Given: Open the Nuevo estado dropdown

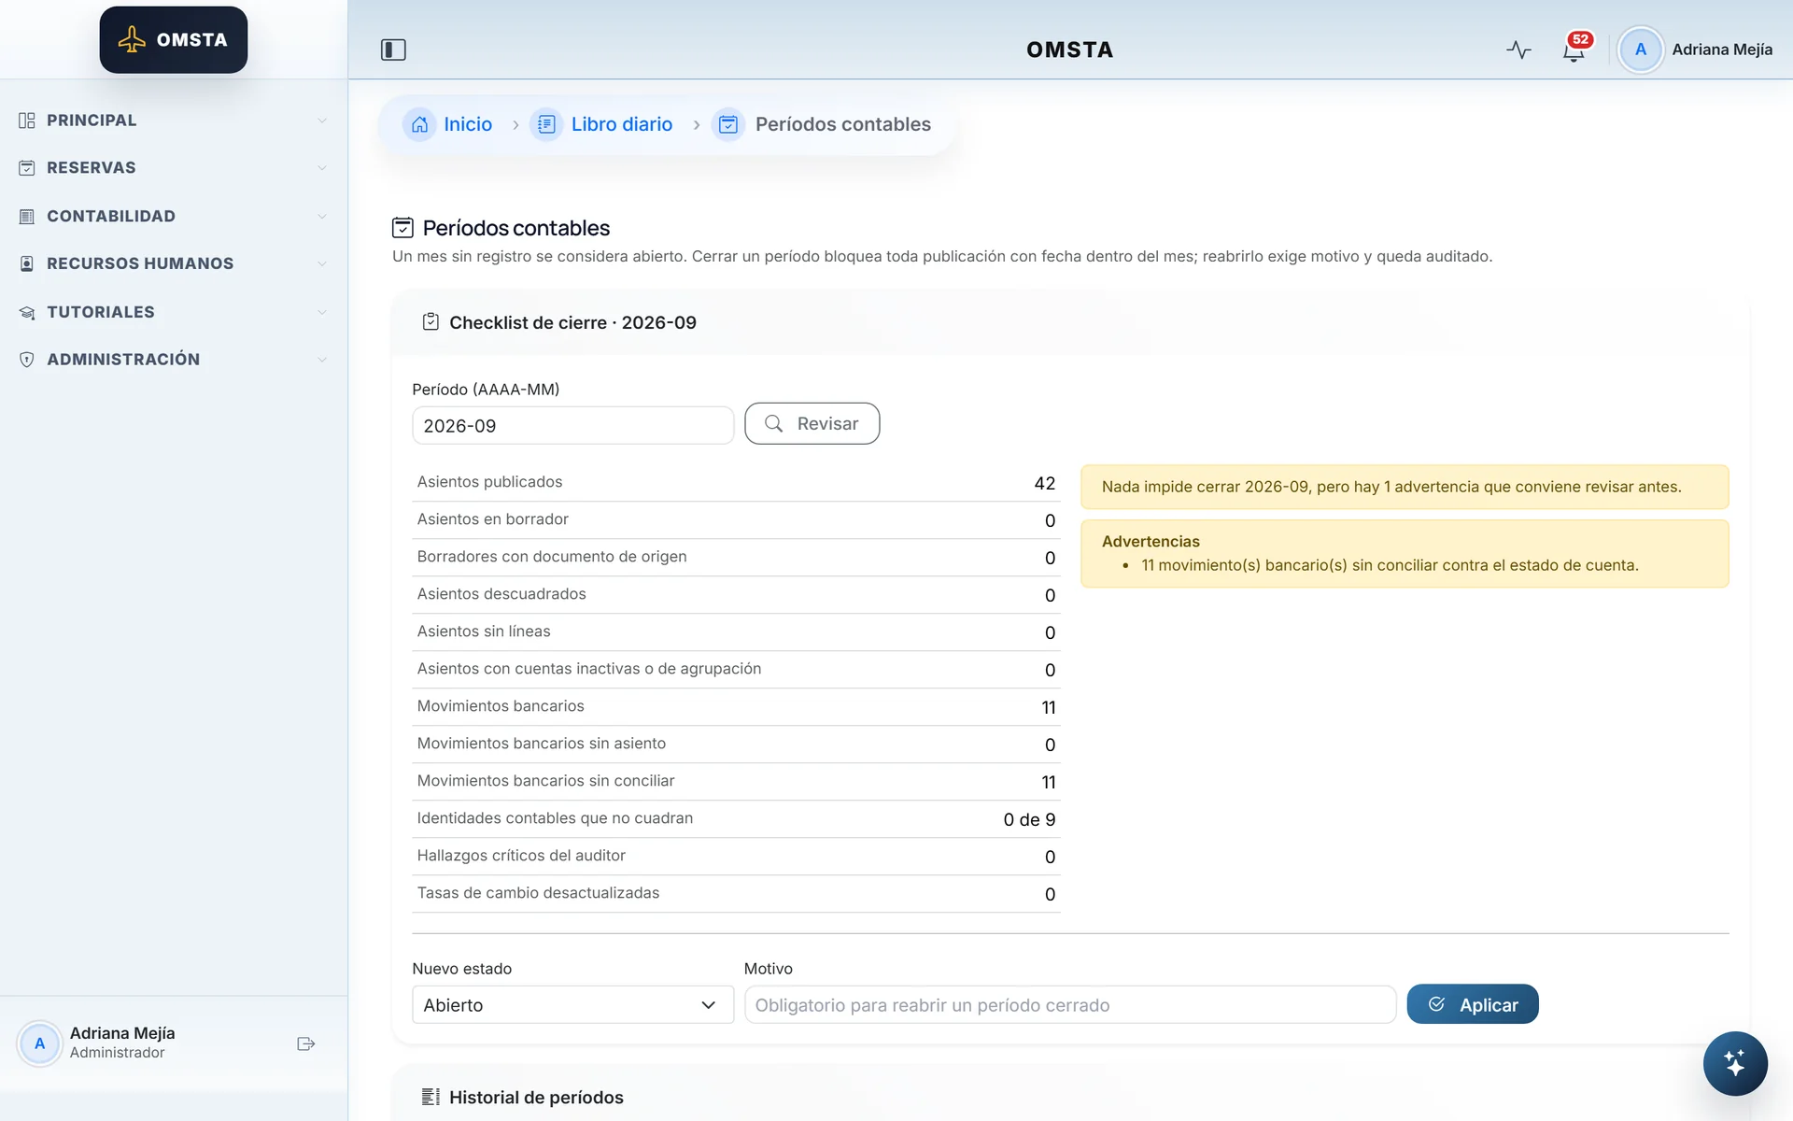Looking at the screenshot, I should (x=572, y=1005).
